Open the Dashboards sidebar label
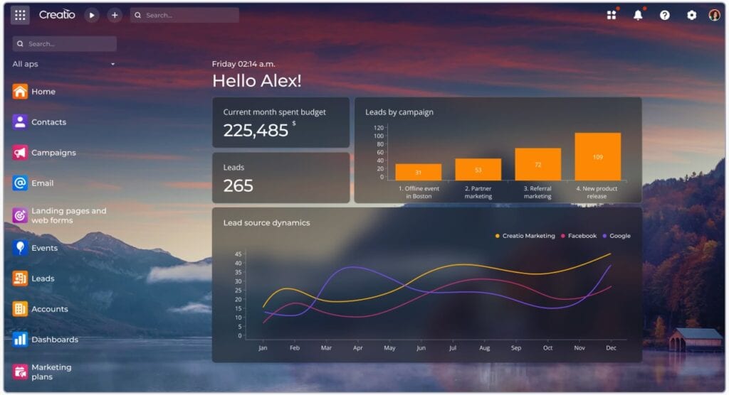 click(x=55, y=340)
